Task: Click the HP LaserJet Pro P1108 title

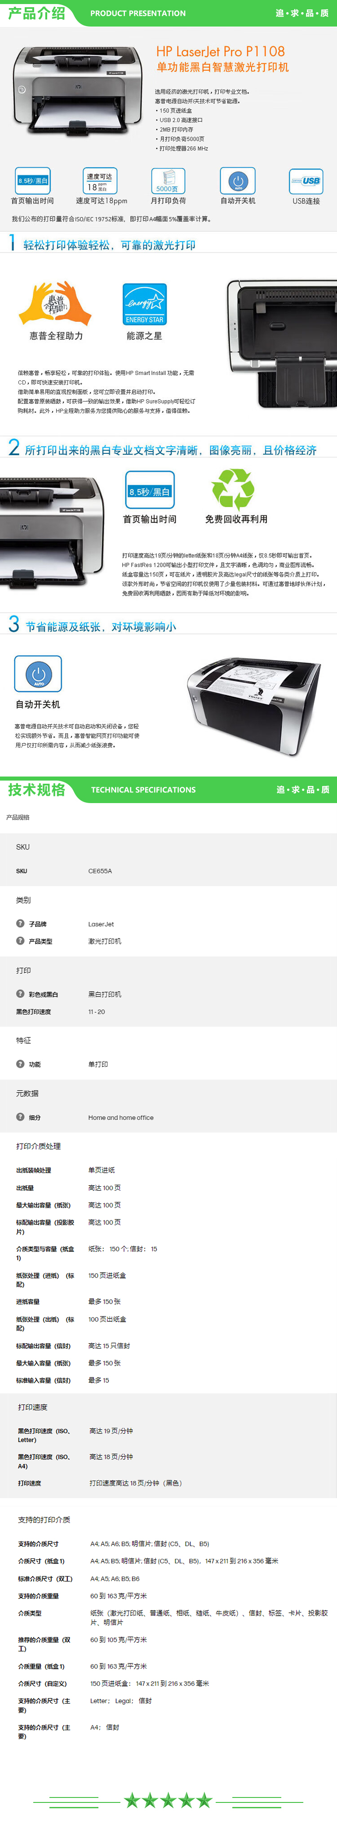Action: (220, 51)
